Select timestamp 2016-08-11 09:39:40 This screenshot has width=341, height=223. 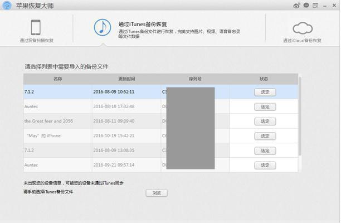click(114, 121)
